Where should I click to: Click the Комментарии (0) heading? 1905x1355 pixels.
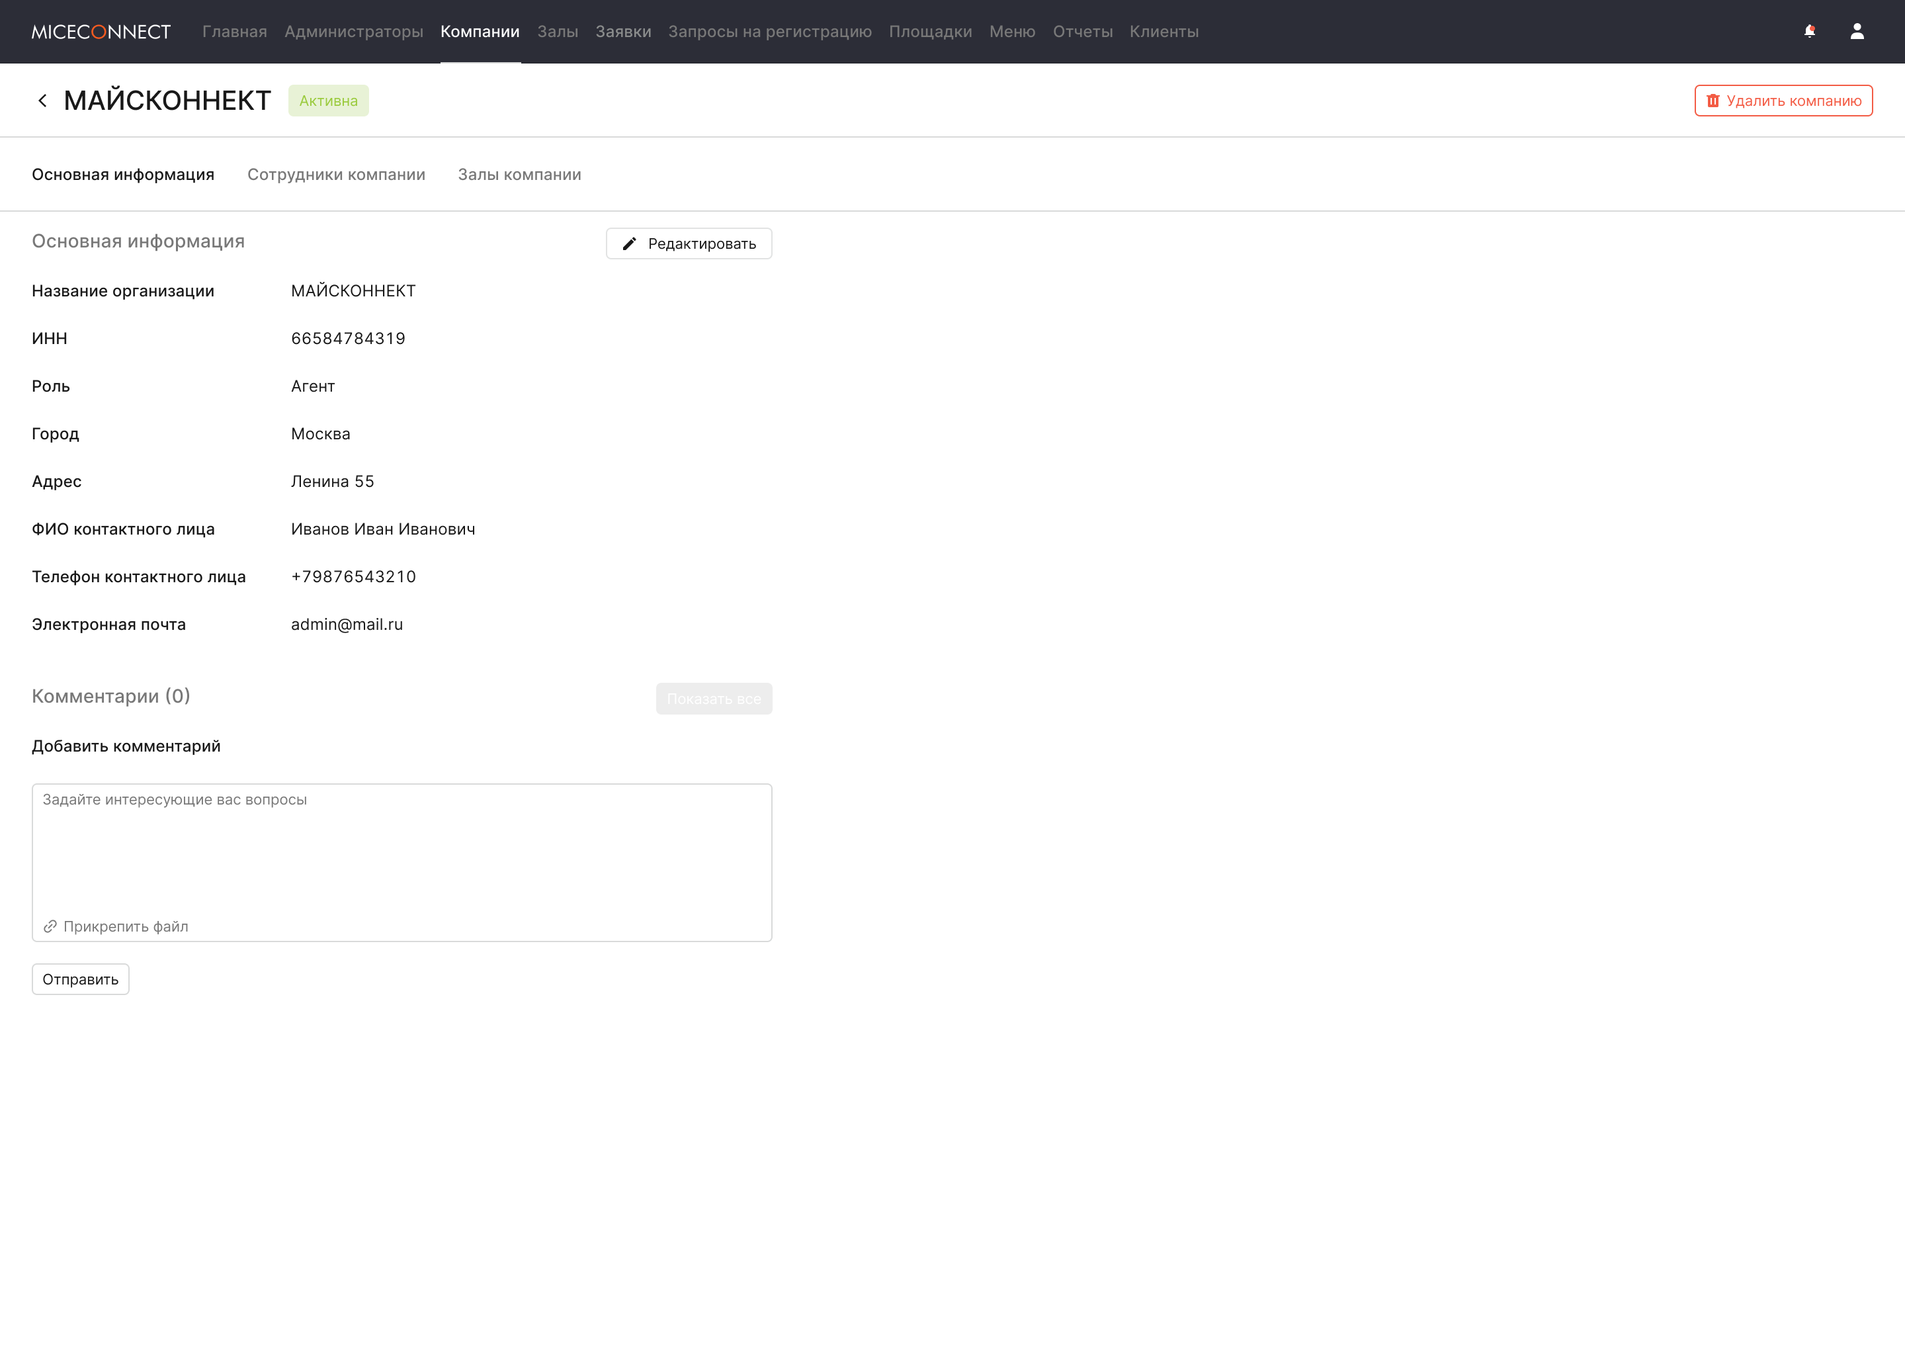tap(111, 696)
